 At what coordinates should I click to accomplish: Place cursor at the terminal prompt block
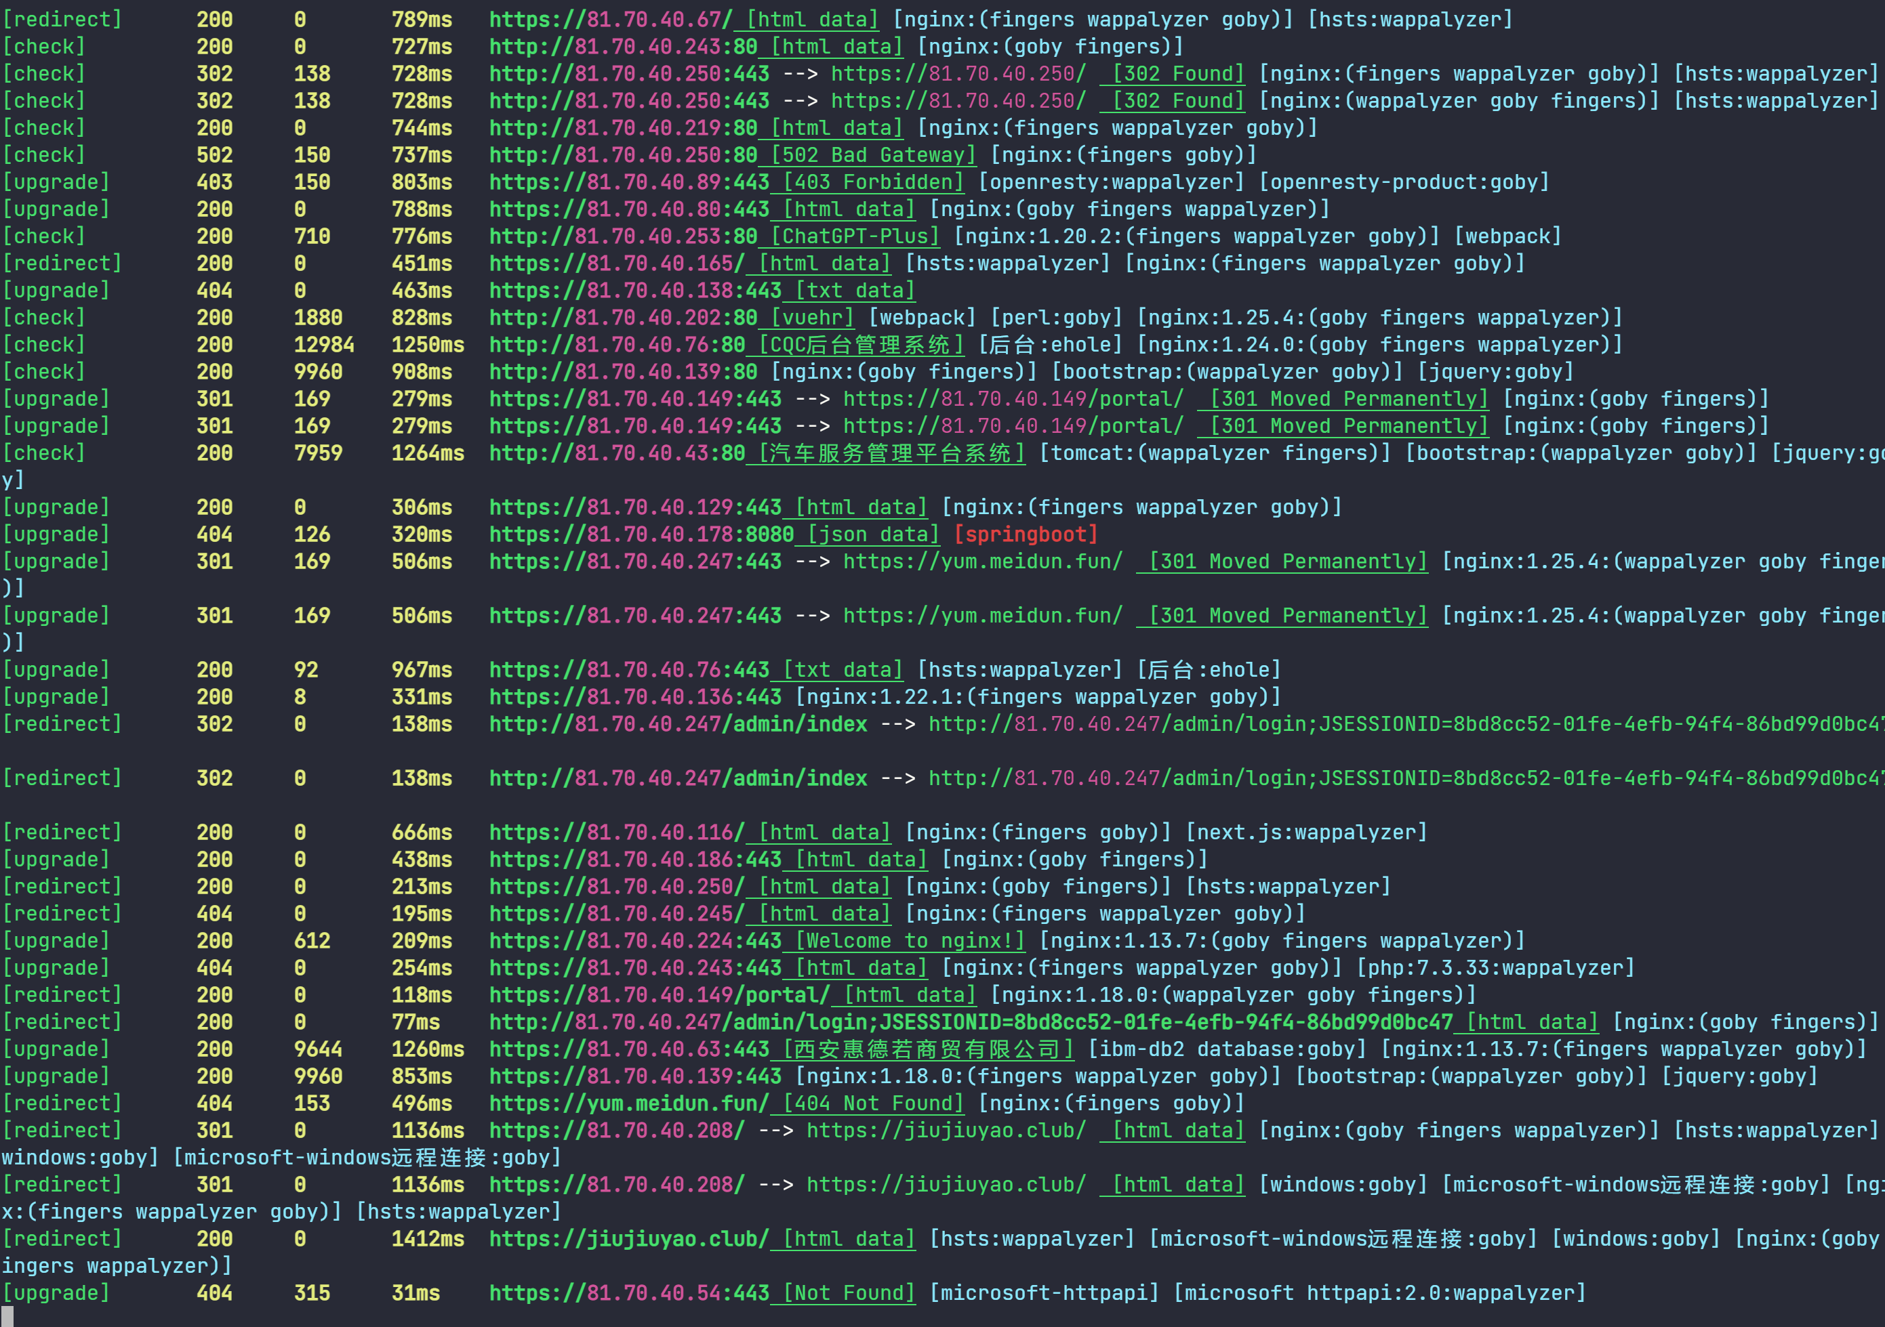click(x=7, y=1315)
